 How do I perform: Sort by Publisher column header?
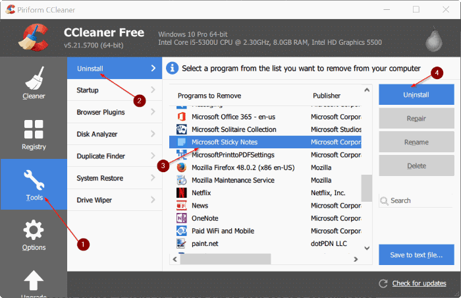point(327,96)
